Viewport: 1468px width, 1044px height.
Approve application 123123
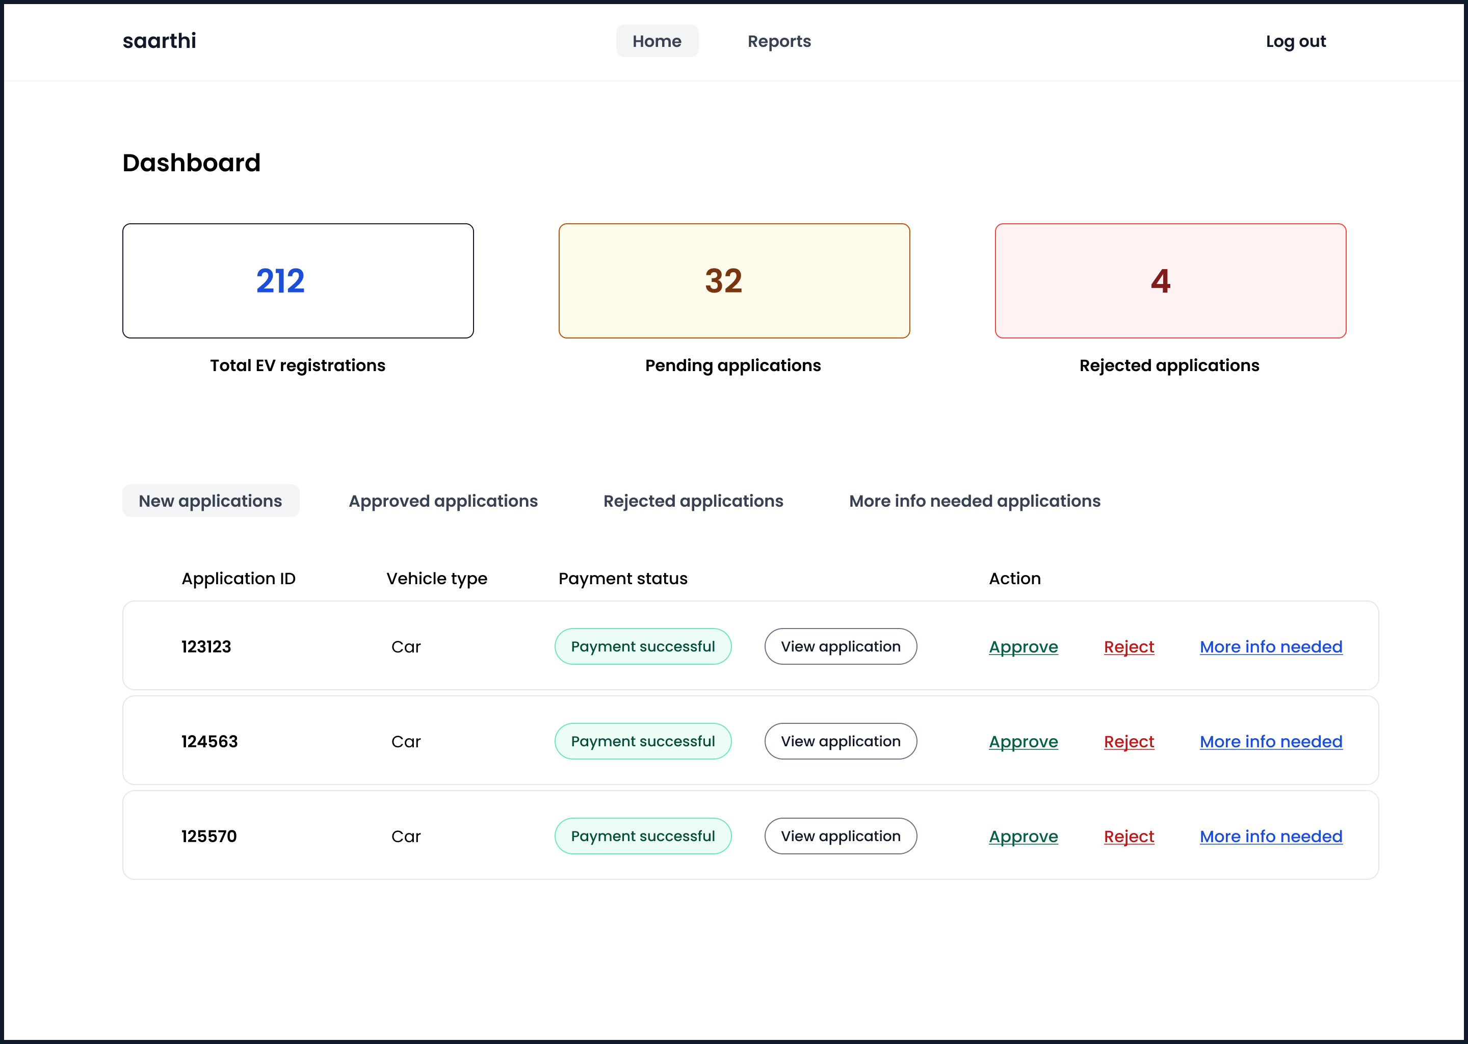[1023, 647]
